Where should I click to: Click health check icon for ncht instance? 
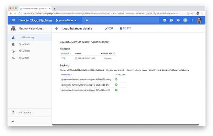coord(116,90)
